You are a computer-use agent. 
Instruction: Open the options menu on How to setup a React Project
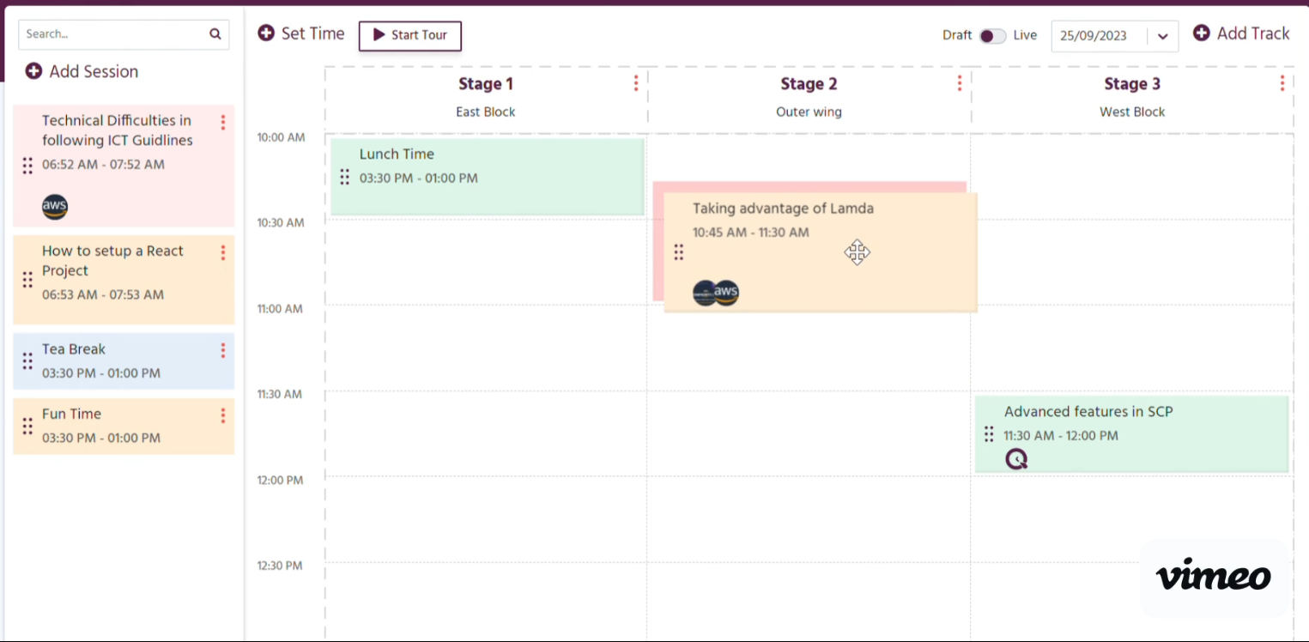point(222,252)
